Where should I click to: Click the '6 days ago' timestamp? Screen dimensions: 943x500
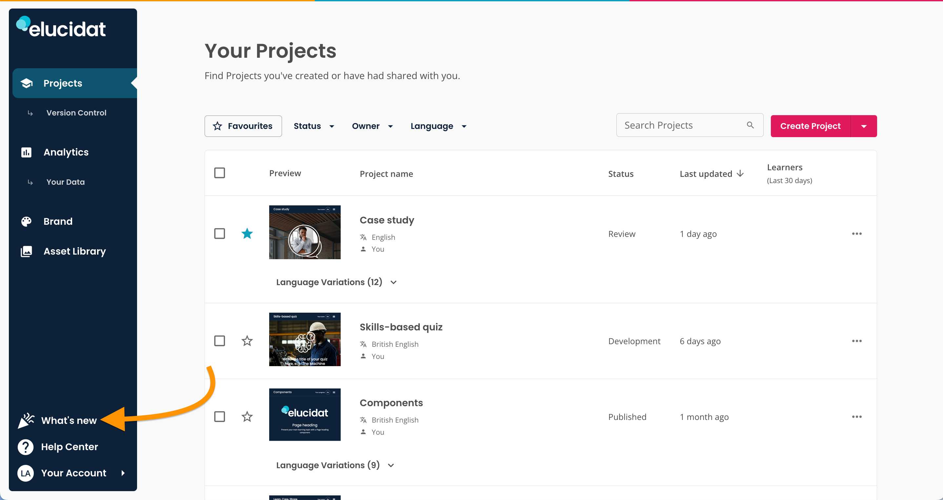click(700, 341)
